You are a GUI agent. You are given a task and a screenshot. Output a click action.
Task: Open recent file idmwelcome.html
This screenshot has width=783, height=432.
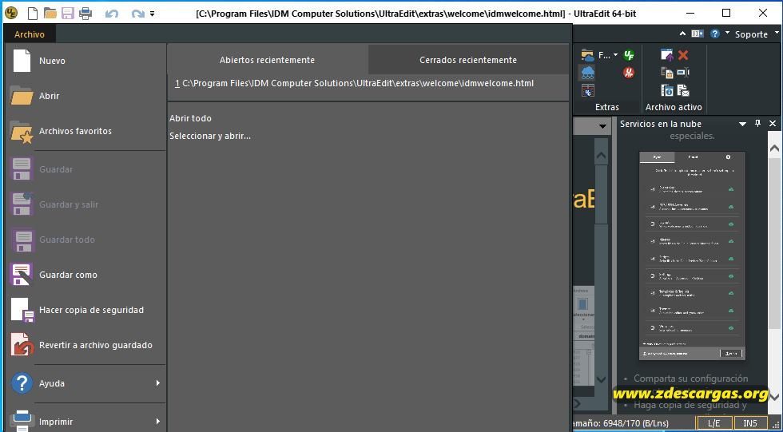pos(355,83)
